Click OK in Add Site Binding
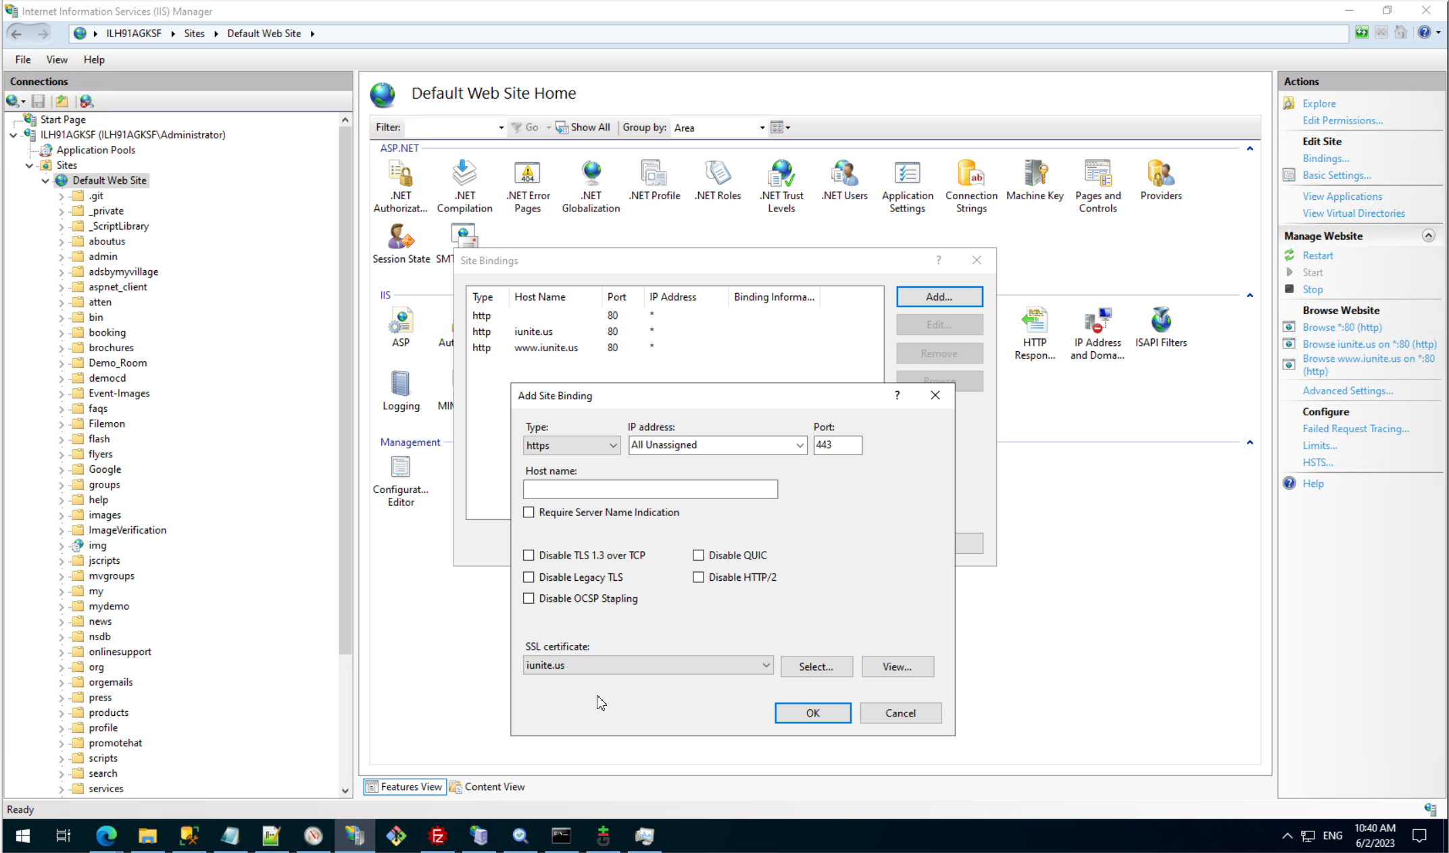Viewport: 1449px width, 853px height. click(x=812, y=713)
